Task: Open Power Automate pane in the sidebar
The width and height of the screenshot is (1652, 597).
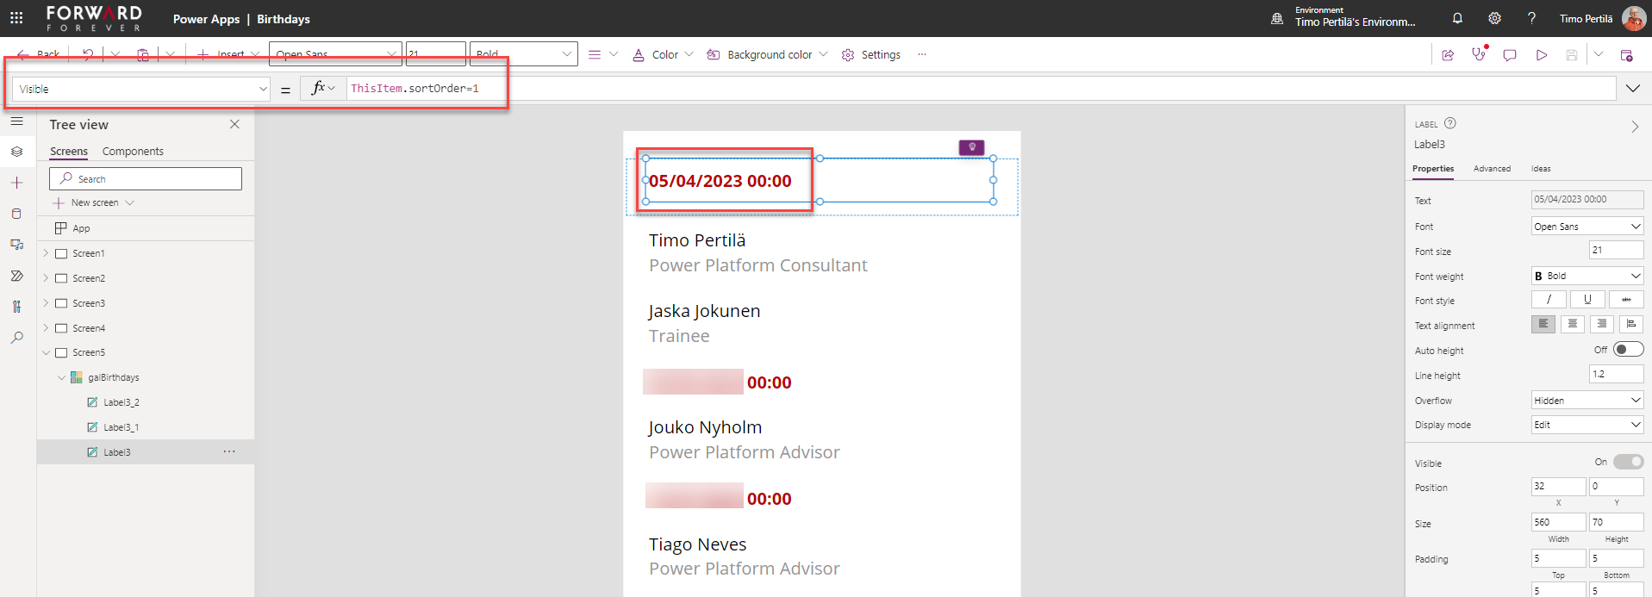Action: [16, 276]
